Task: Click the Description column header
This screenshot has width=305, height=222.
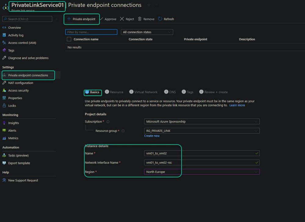Action: coord(247,39)
